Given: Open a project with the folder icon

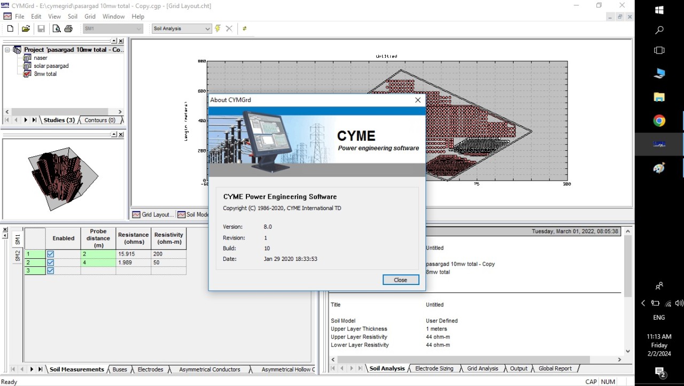Looking at the screenshot, I should [x=25, y=29].
